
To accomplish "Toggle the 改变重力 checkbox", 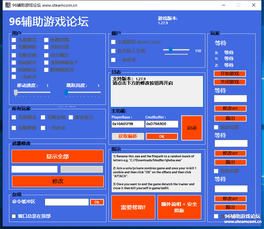I will point(71,117).
